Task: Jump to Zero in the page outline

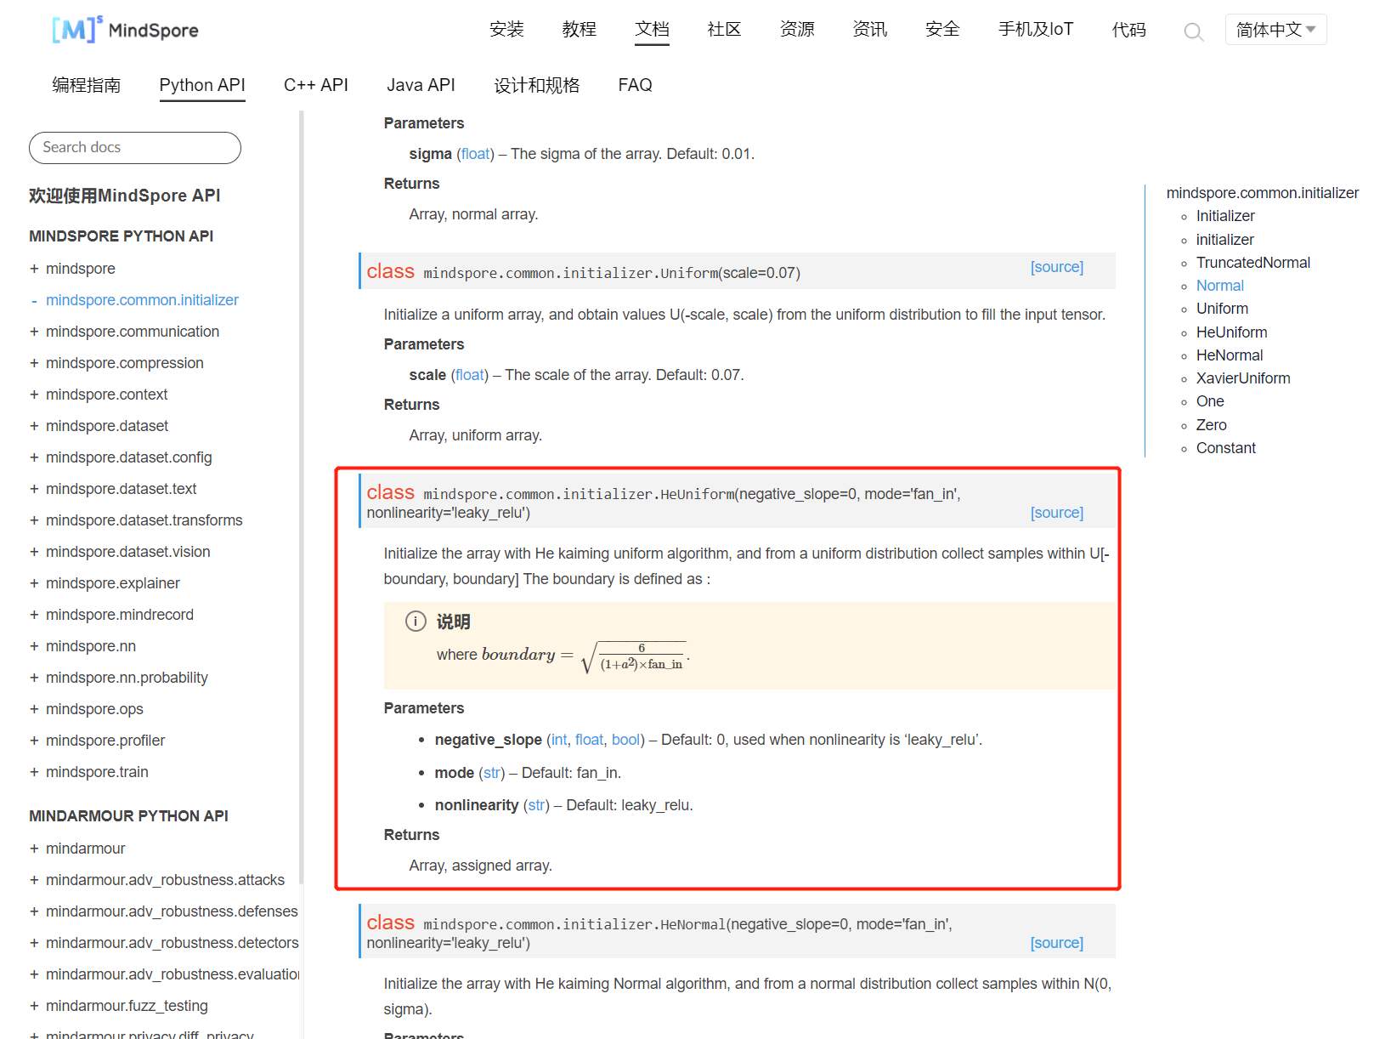Action: coord(1212,425)
